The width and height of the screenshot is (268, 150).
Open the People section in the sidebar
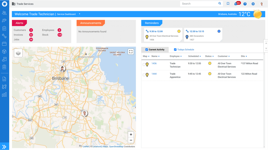coord(4,13)
